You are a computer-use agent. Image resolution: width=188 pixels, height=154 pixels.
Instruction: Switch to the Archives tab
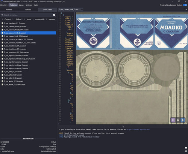pyautogui.click(x=9, y=9)
